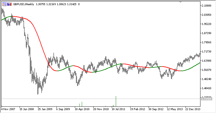Click the 1.63900 price scale label
Image resolution: width=216 pixels, height=113 pixels.
[206, 61]
